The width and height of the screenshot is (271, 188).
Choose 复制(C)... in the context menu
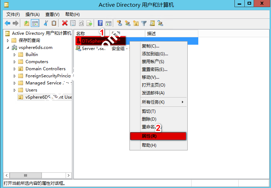159,46
